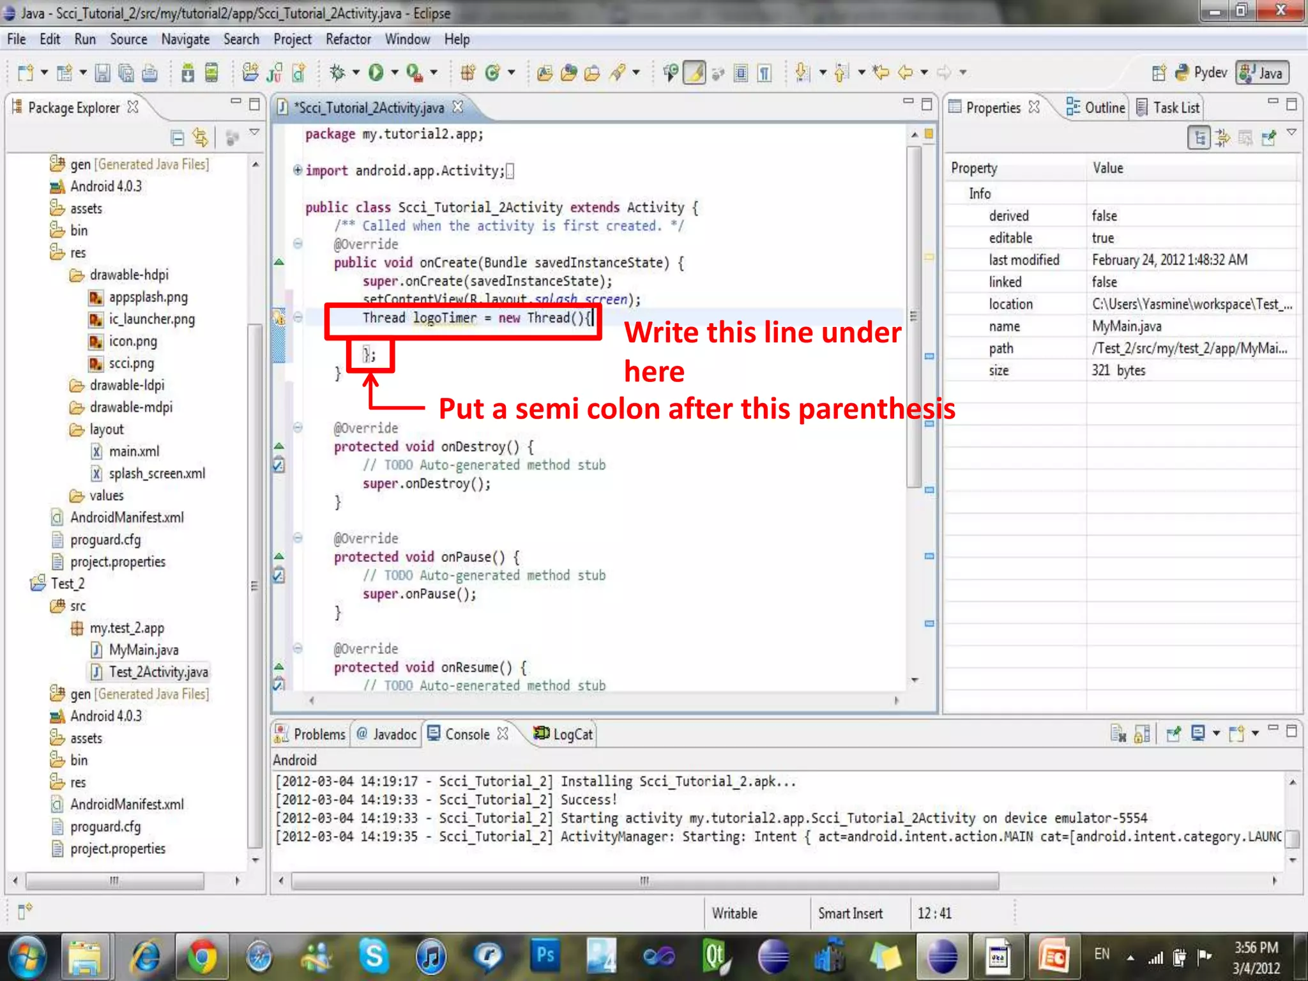
Task: Open the Android Virtual Device Manager icon
Action: point(211,73)
